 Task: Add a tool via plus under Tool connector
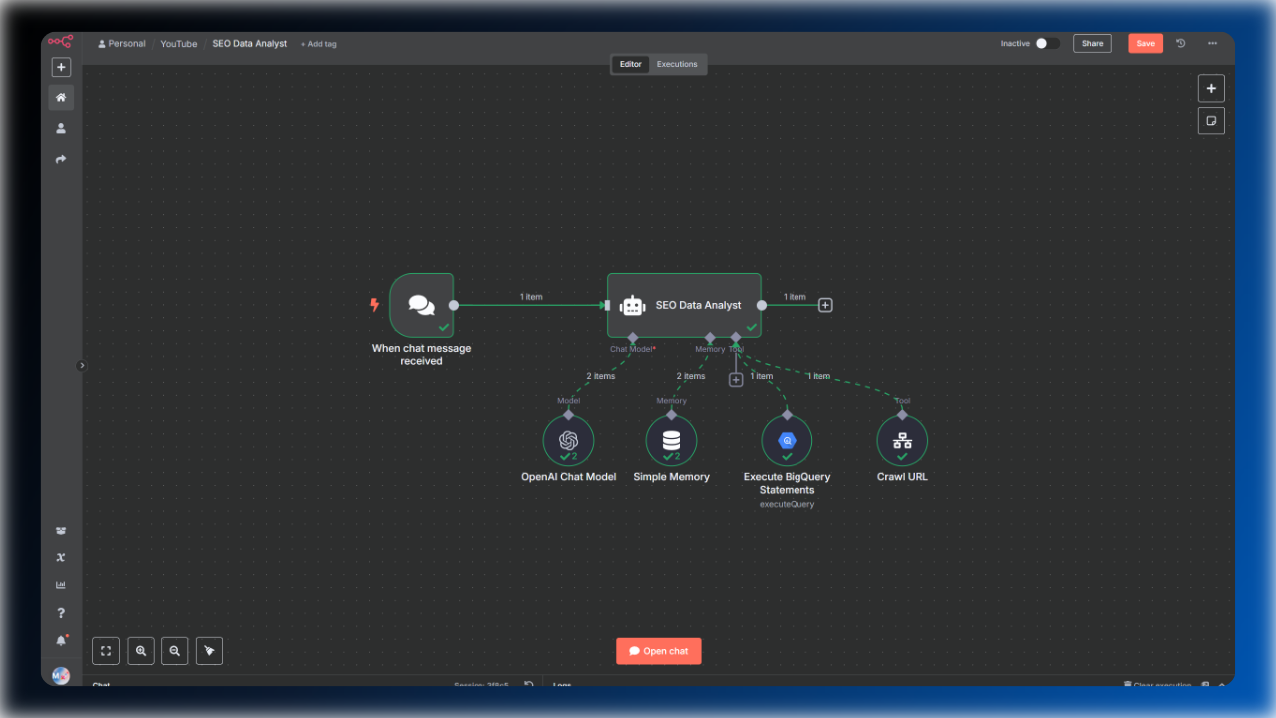click(x=736, y=380)
